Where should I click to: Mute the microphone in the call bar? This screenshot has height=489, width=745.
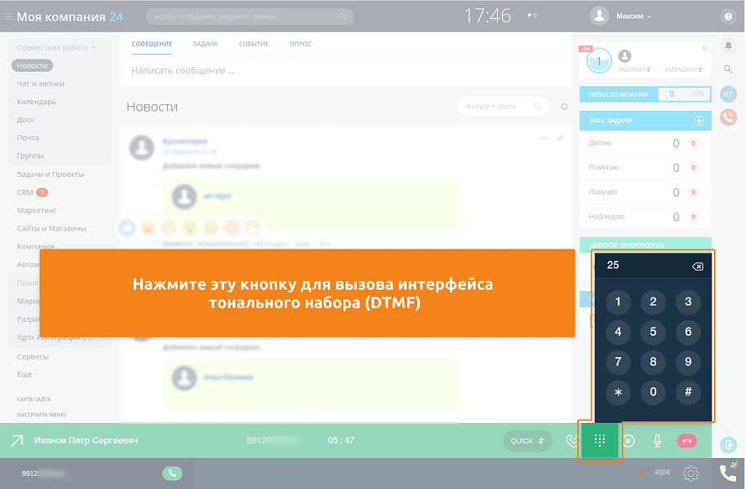point(657,440)
